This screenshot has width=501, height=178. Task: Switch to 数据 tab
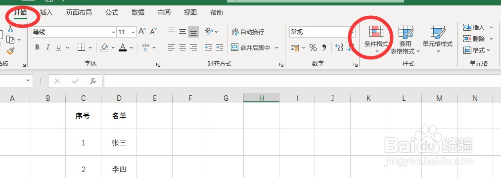click(138, 13)
